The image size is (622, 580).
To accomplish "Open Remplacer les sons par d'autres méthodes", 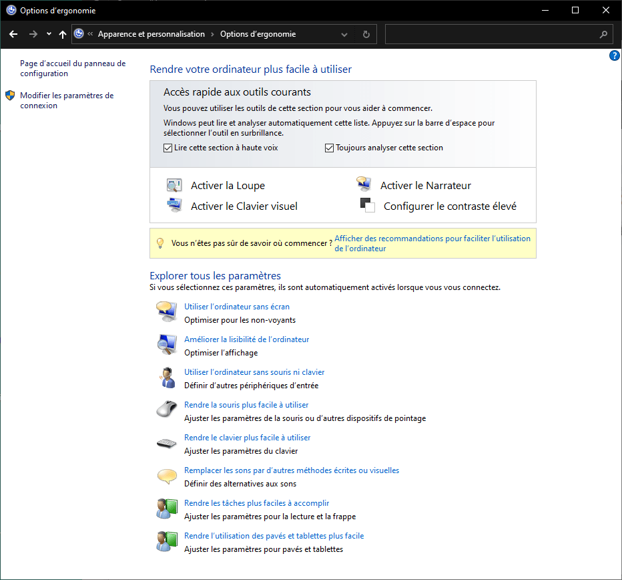I will 292,470.
